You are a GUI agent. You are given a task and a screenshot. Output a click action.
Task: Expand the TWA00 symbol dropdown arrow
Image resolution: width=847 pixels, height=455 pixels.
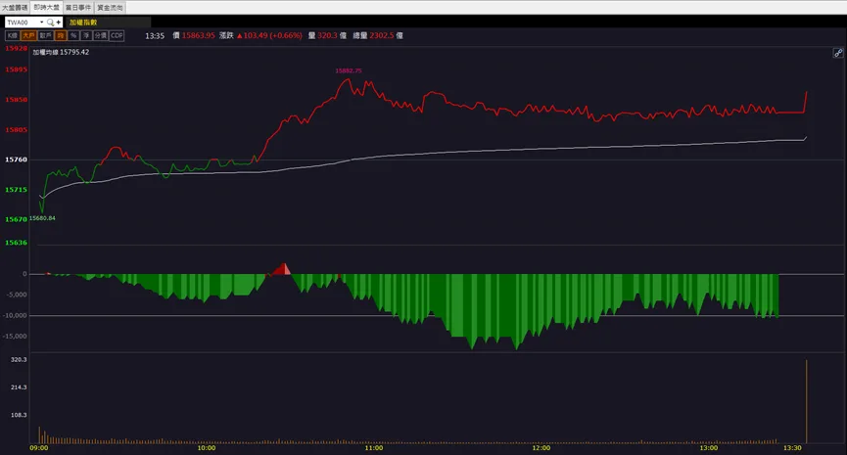click(41, 23)
